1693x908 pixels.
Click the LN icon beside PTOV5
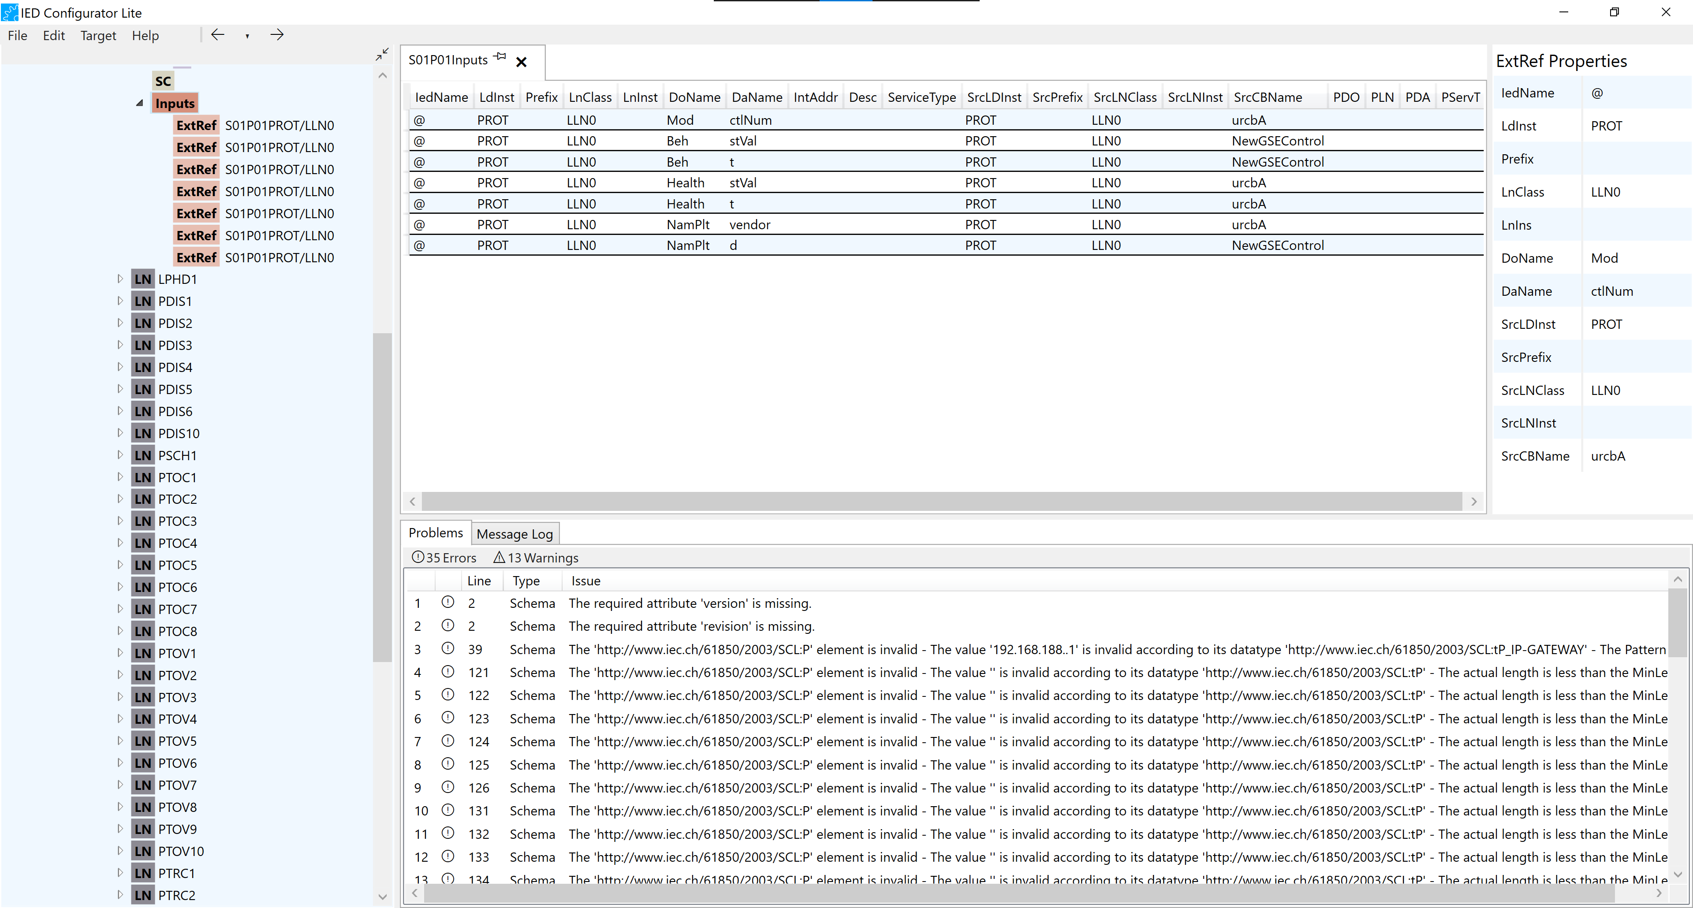click(x=142, y=741)
